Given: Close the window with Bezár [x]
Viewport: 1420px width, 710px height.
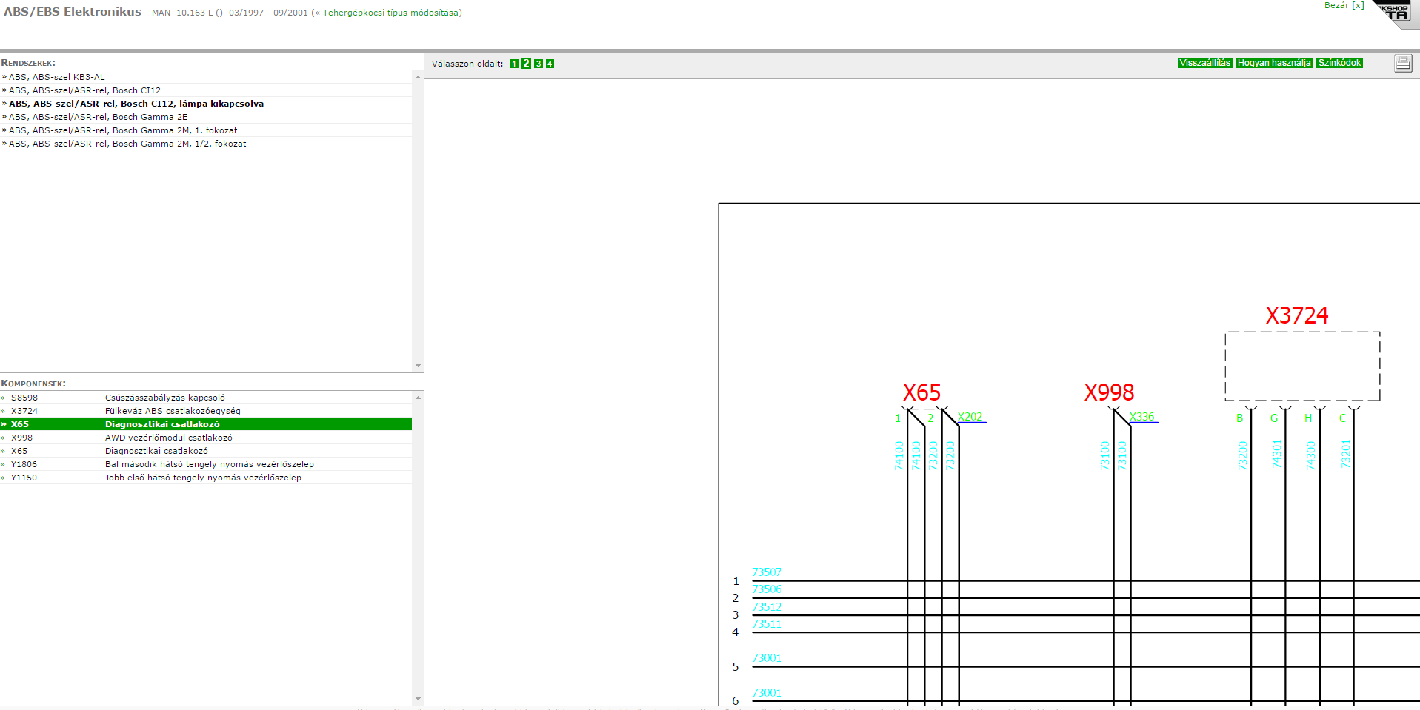Looking at the screenshot, I should (x=1344, y=5).
